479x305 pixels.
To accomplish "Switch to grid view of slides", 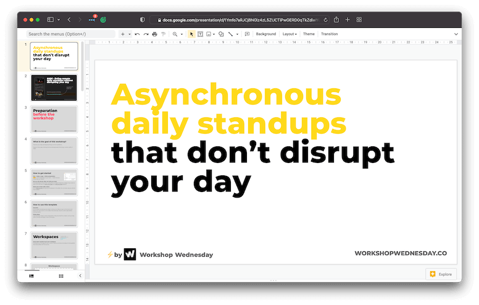I will tap(61, 276).
